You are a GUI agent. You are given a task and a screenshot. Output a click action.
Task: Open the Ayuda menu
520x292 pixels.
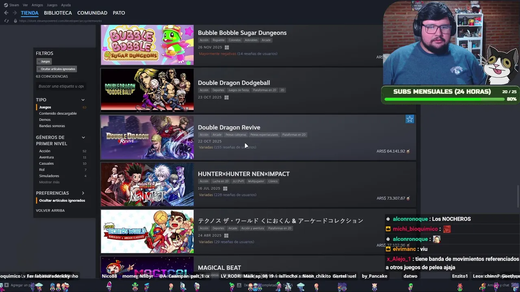coord(66,5)
